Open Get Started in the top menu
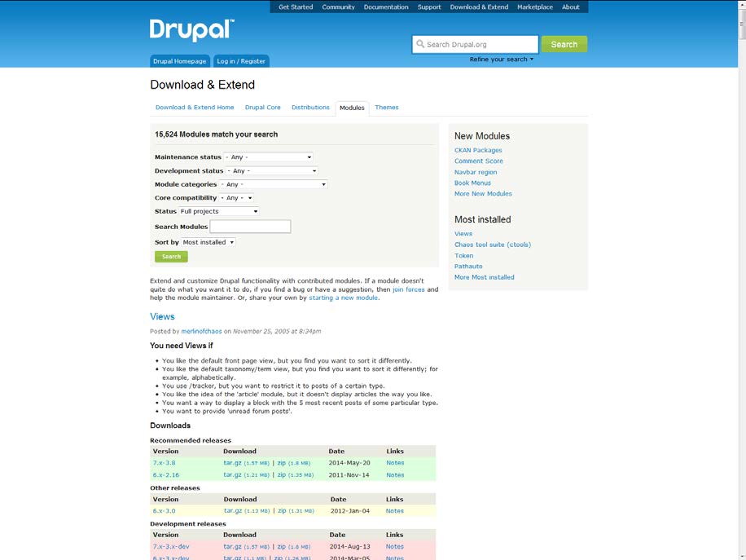This screenshot has width=746, height=560. [x=296, y=7]
